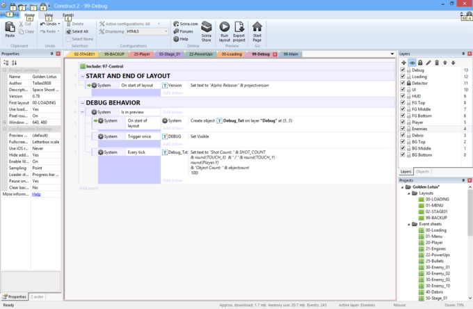Click the Delete button in Selection group
The width and height of the screenshot is (473, 309).
75,24
